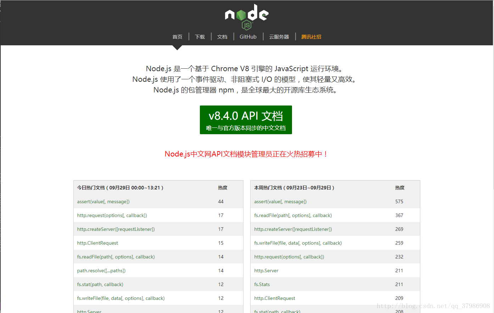Open path.resolve([...paths]) link
494x313 pixels.
pos(101,271)
